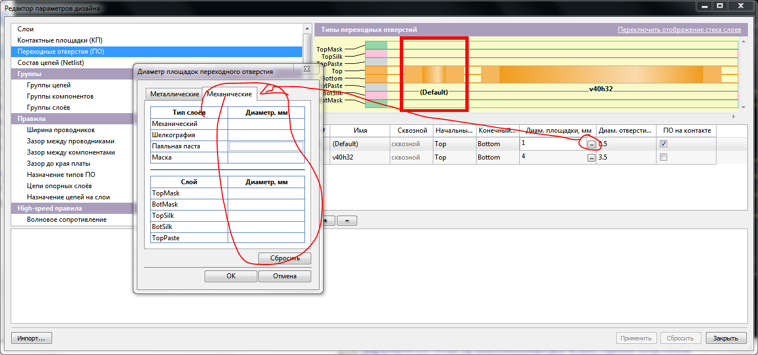Click the Паяльная паста diameter input field
758x355 pixels.
(266, 146)
